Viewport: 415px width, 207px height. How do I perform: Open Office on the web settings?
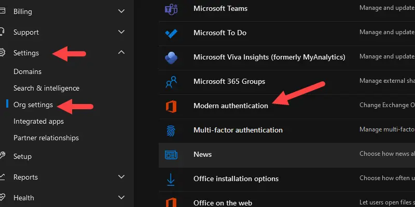223,203
